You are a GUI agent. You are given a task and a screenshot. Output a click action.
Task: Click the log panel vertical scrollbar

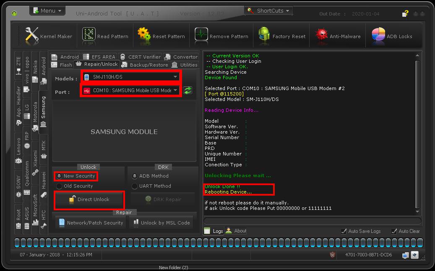click(x=417, y=134)
